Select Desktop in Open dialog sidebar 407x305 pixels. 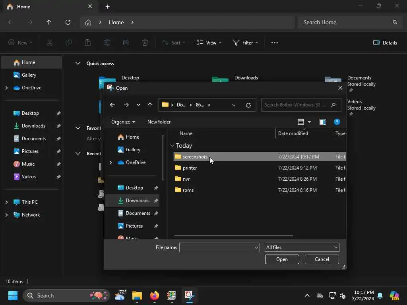(x=134, y=188)
